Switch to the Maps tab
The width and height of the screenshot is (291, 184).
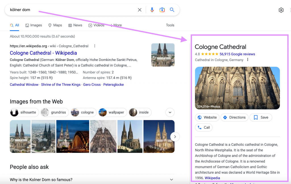55,25
